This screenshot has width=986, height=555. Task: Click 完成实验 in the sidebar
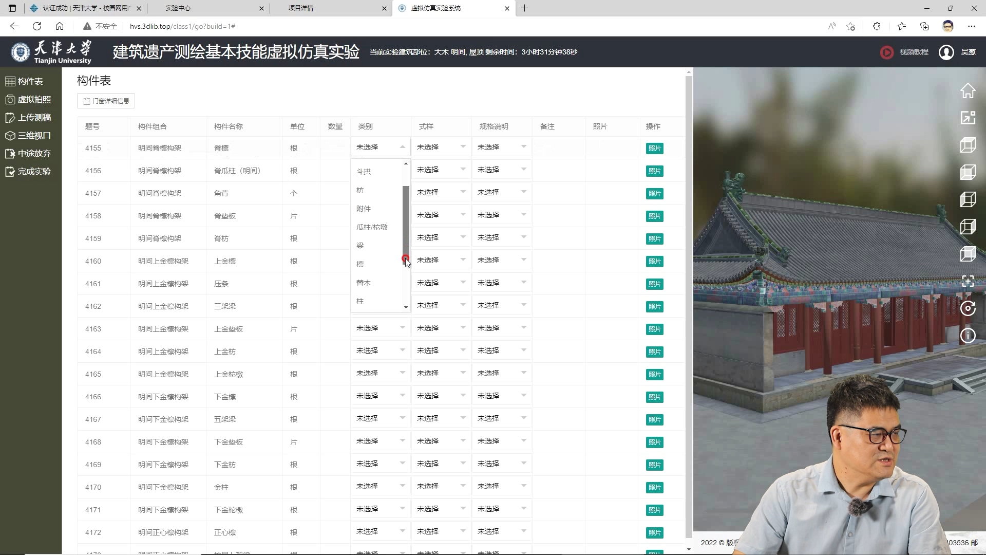[29, 172]
